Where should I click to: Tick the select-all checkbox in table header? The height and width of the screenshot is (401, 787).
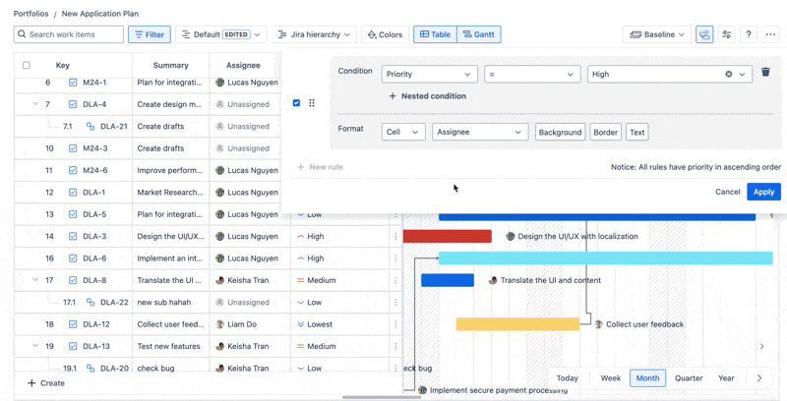coord(27,66)
